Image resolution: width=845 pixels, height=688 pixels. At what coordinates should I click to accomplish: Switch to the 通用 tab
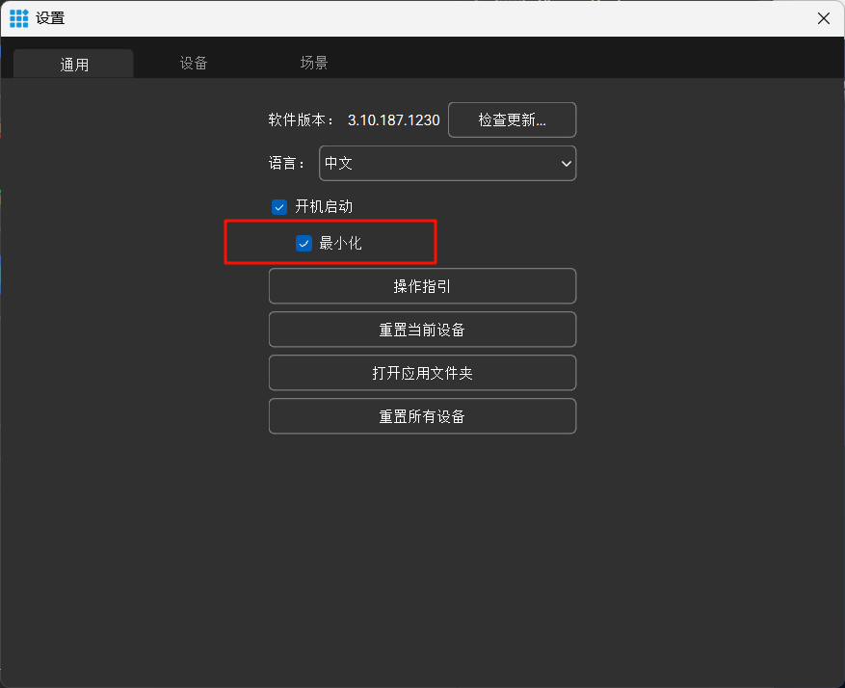[x=74, y=65]
